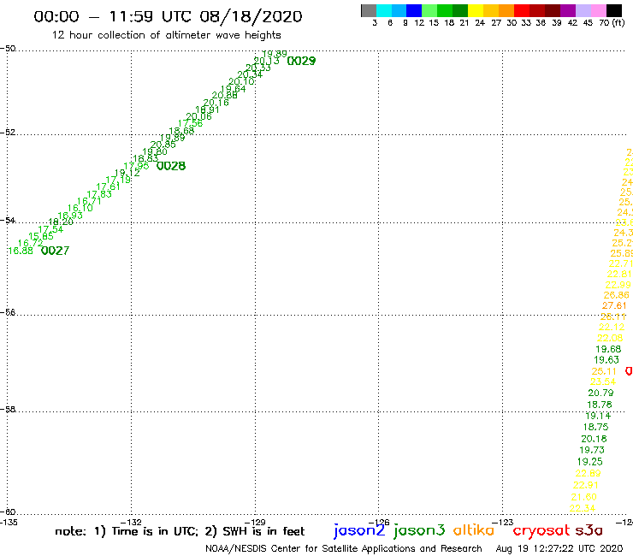
Task: Choose the orange legend swatch before red
Action: pyautogui.click(x=506, y=10)
